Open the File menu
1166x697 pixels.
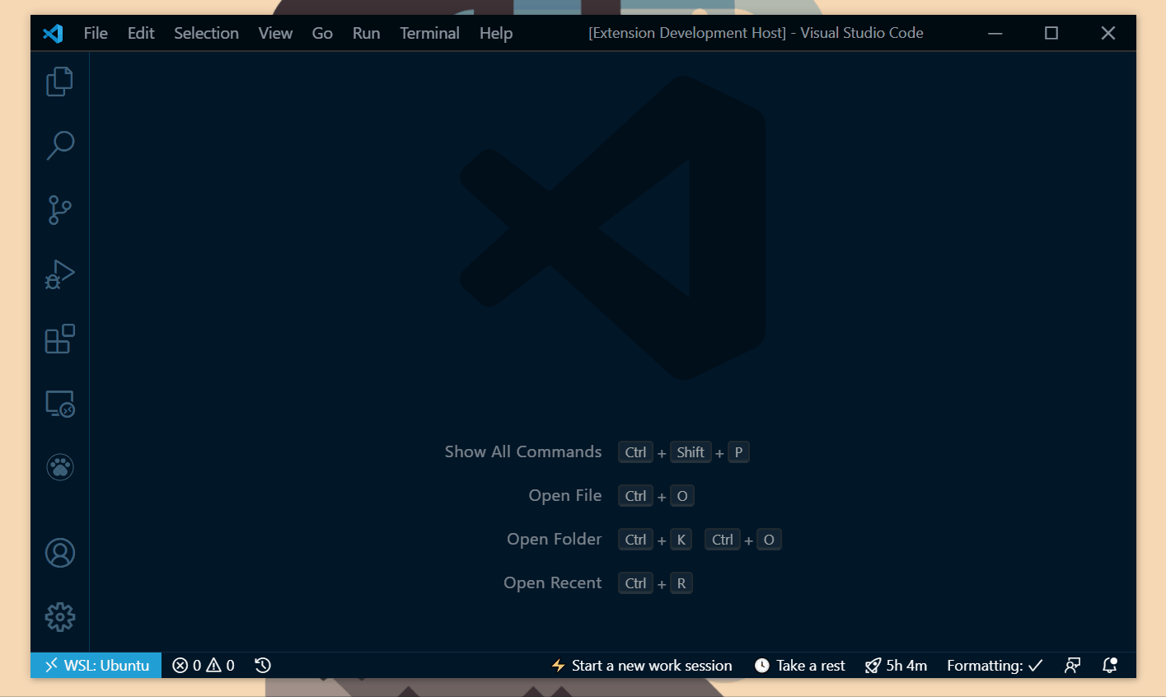click(x=96, y=33)
